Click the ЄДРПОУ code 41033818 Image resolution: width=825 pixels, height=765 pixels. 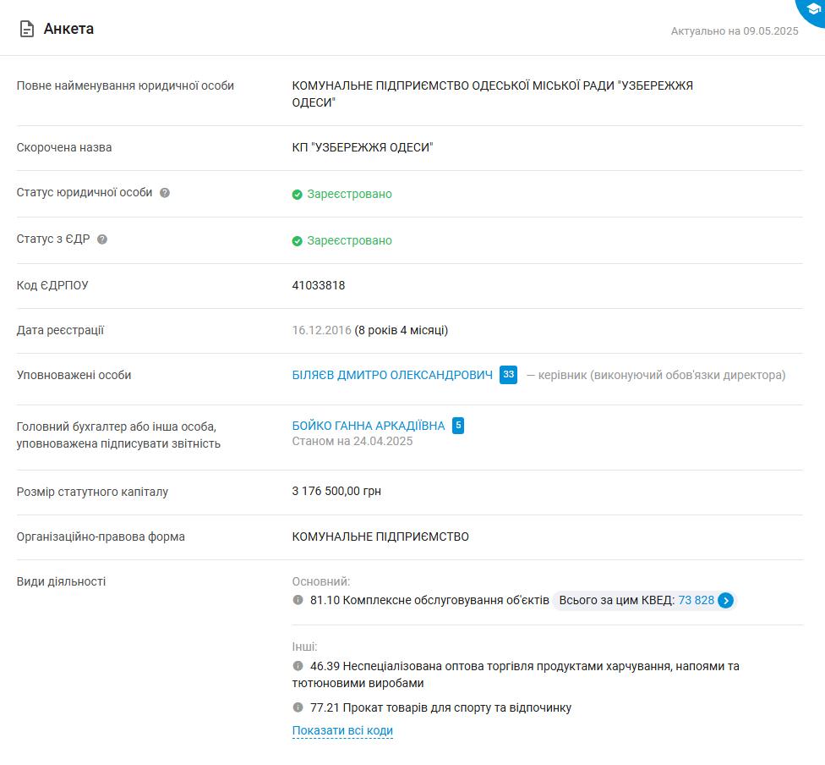[x=319, y=285]
